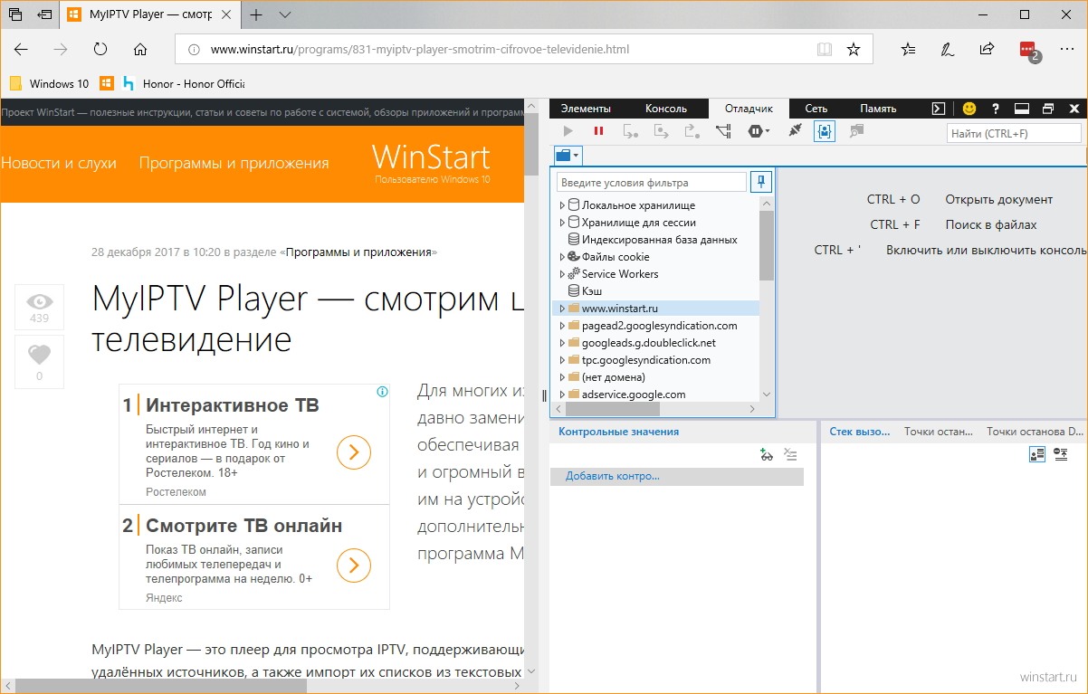Open the Hub favorites list icon
This screenshot has height=694, width=1088.
coord(909,50)
